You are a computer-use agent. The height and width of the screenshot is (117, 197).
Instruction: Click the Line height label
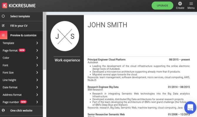coord(9,80)
